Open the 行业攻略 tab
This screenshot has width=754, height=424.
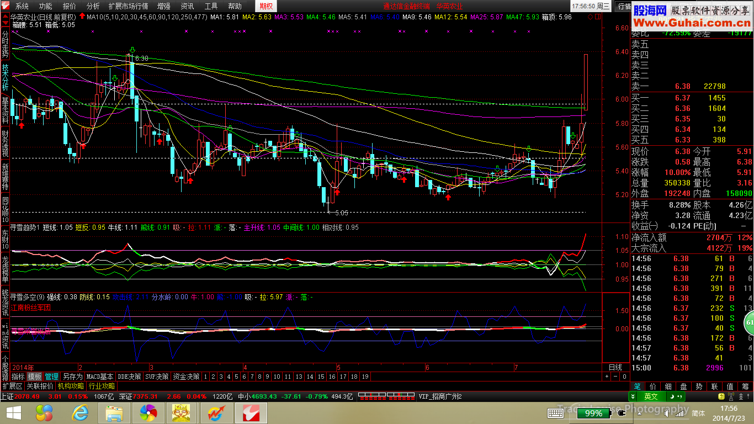102,386
